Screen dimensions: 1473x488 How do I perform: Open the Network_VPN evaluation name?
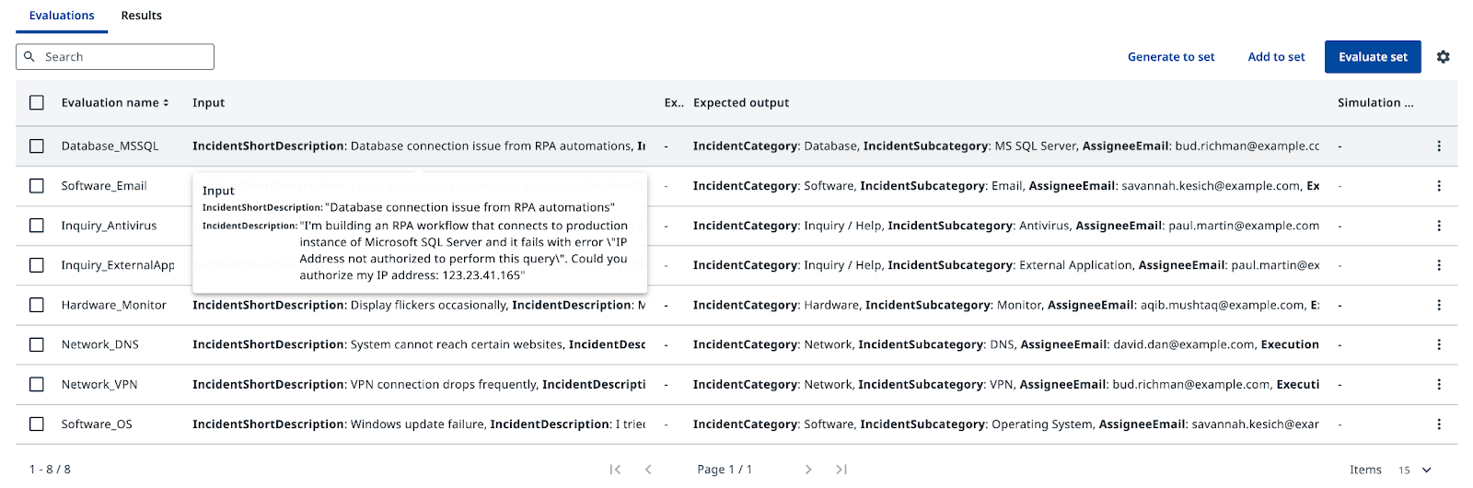pos(99,384)
